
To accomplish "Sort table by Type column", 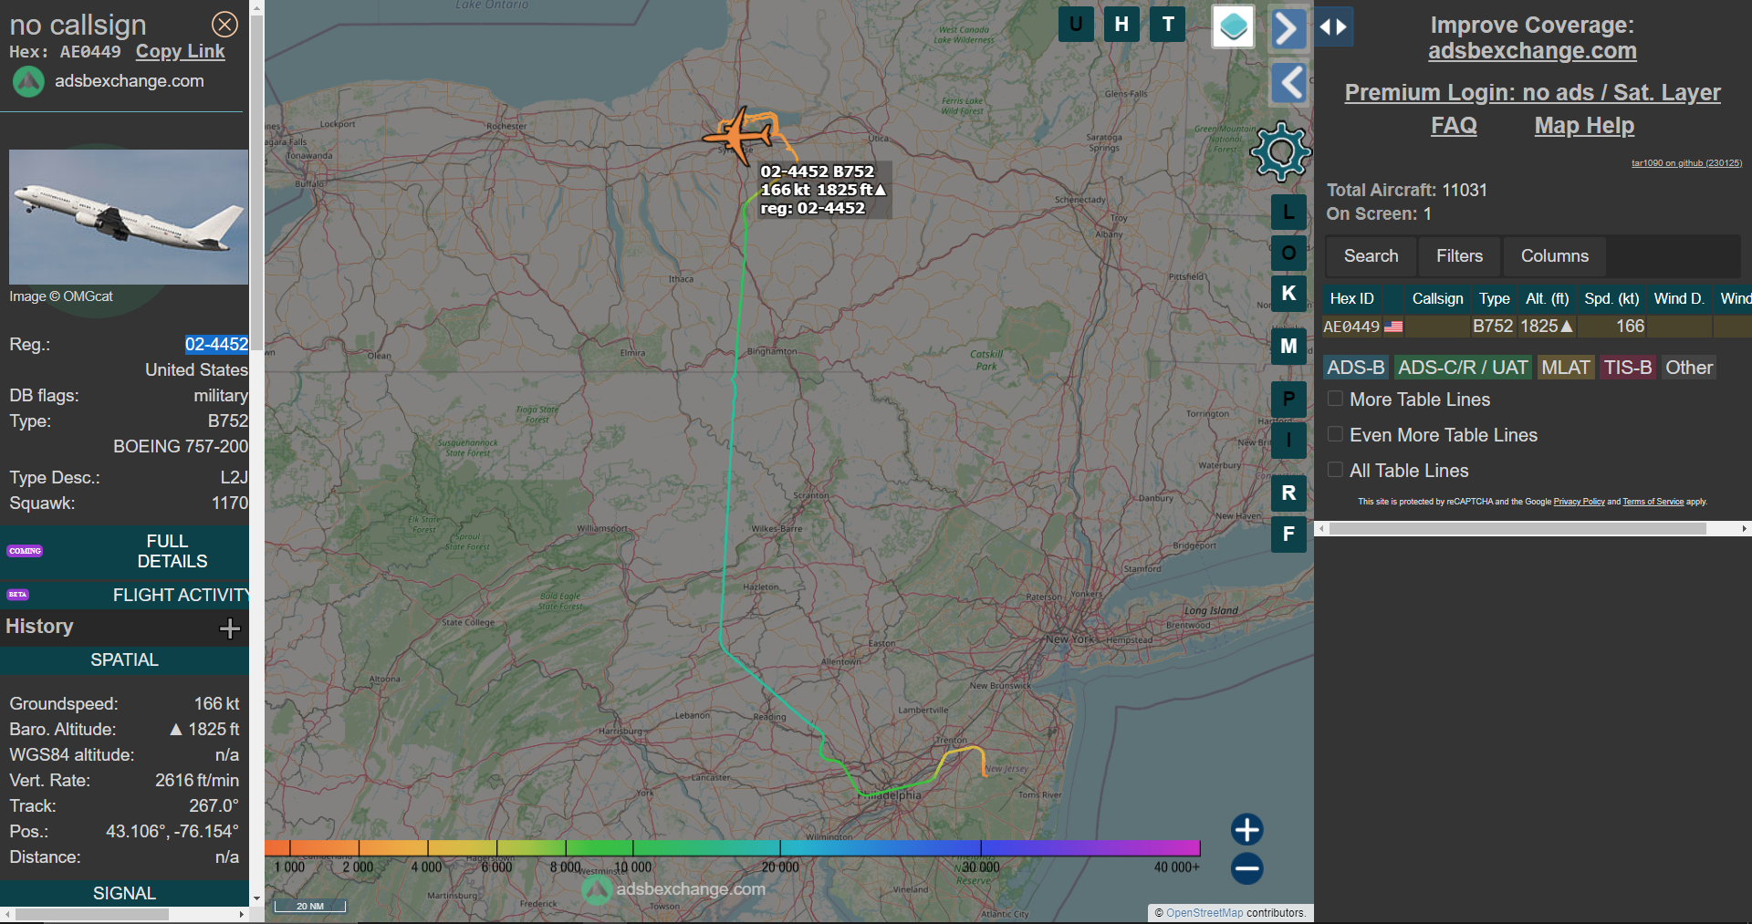I will [x=1494, y=298].
